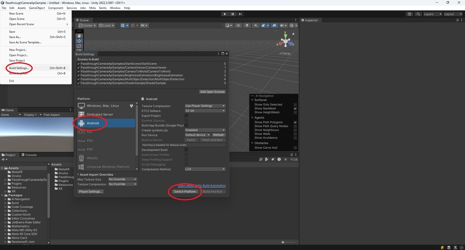The image size is (465, 250).
Task: Select Android in the Platform list
Action: tap(93, 123)
